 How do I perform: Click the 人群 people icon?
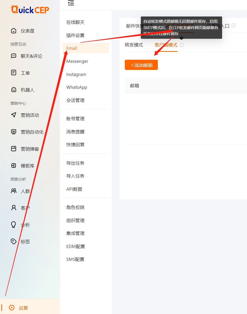point(14,191)
